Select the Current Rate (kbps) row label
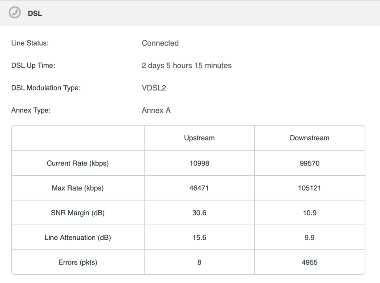 click(x=78, y=163)
